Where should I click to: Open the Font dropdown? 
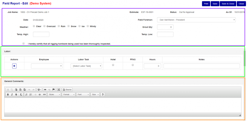(x=83, y=94)
